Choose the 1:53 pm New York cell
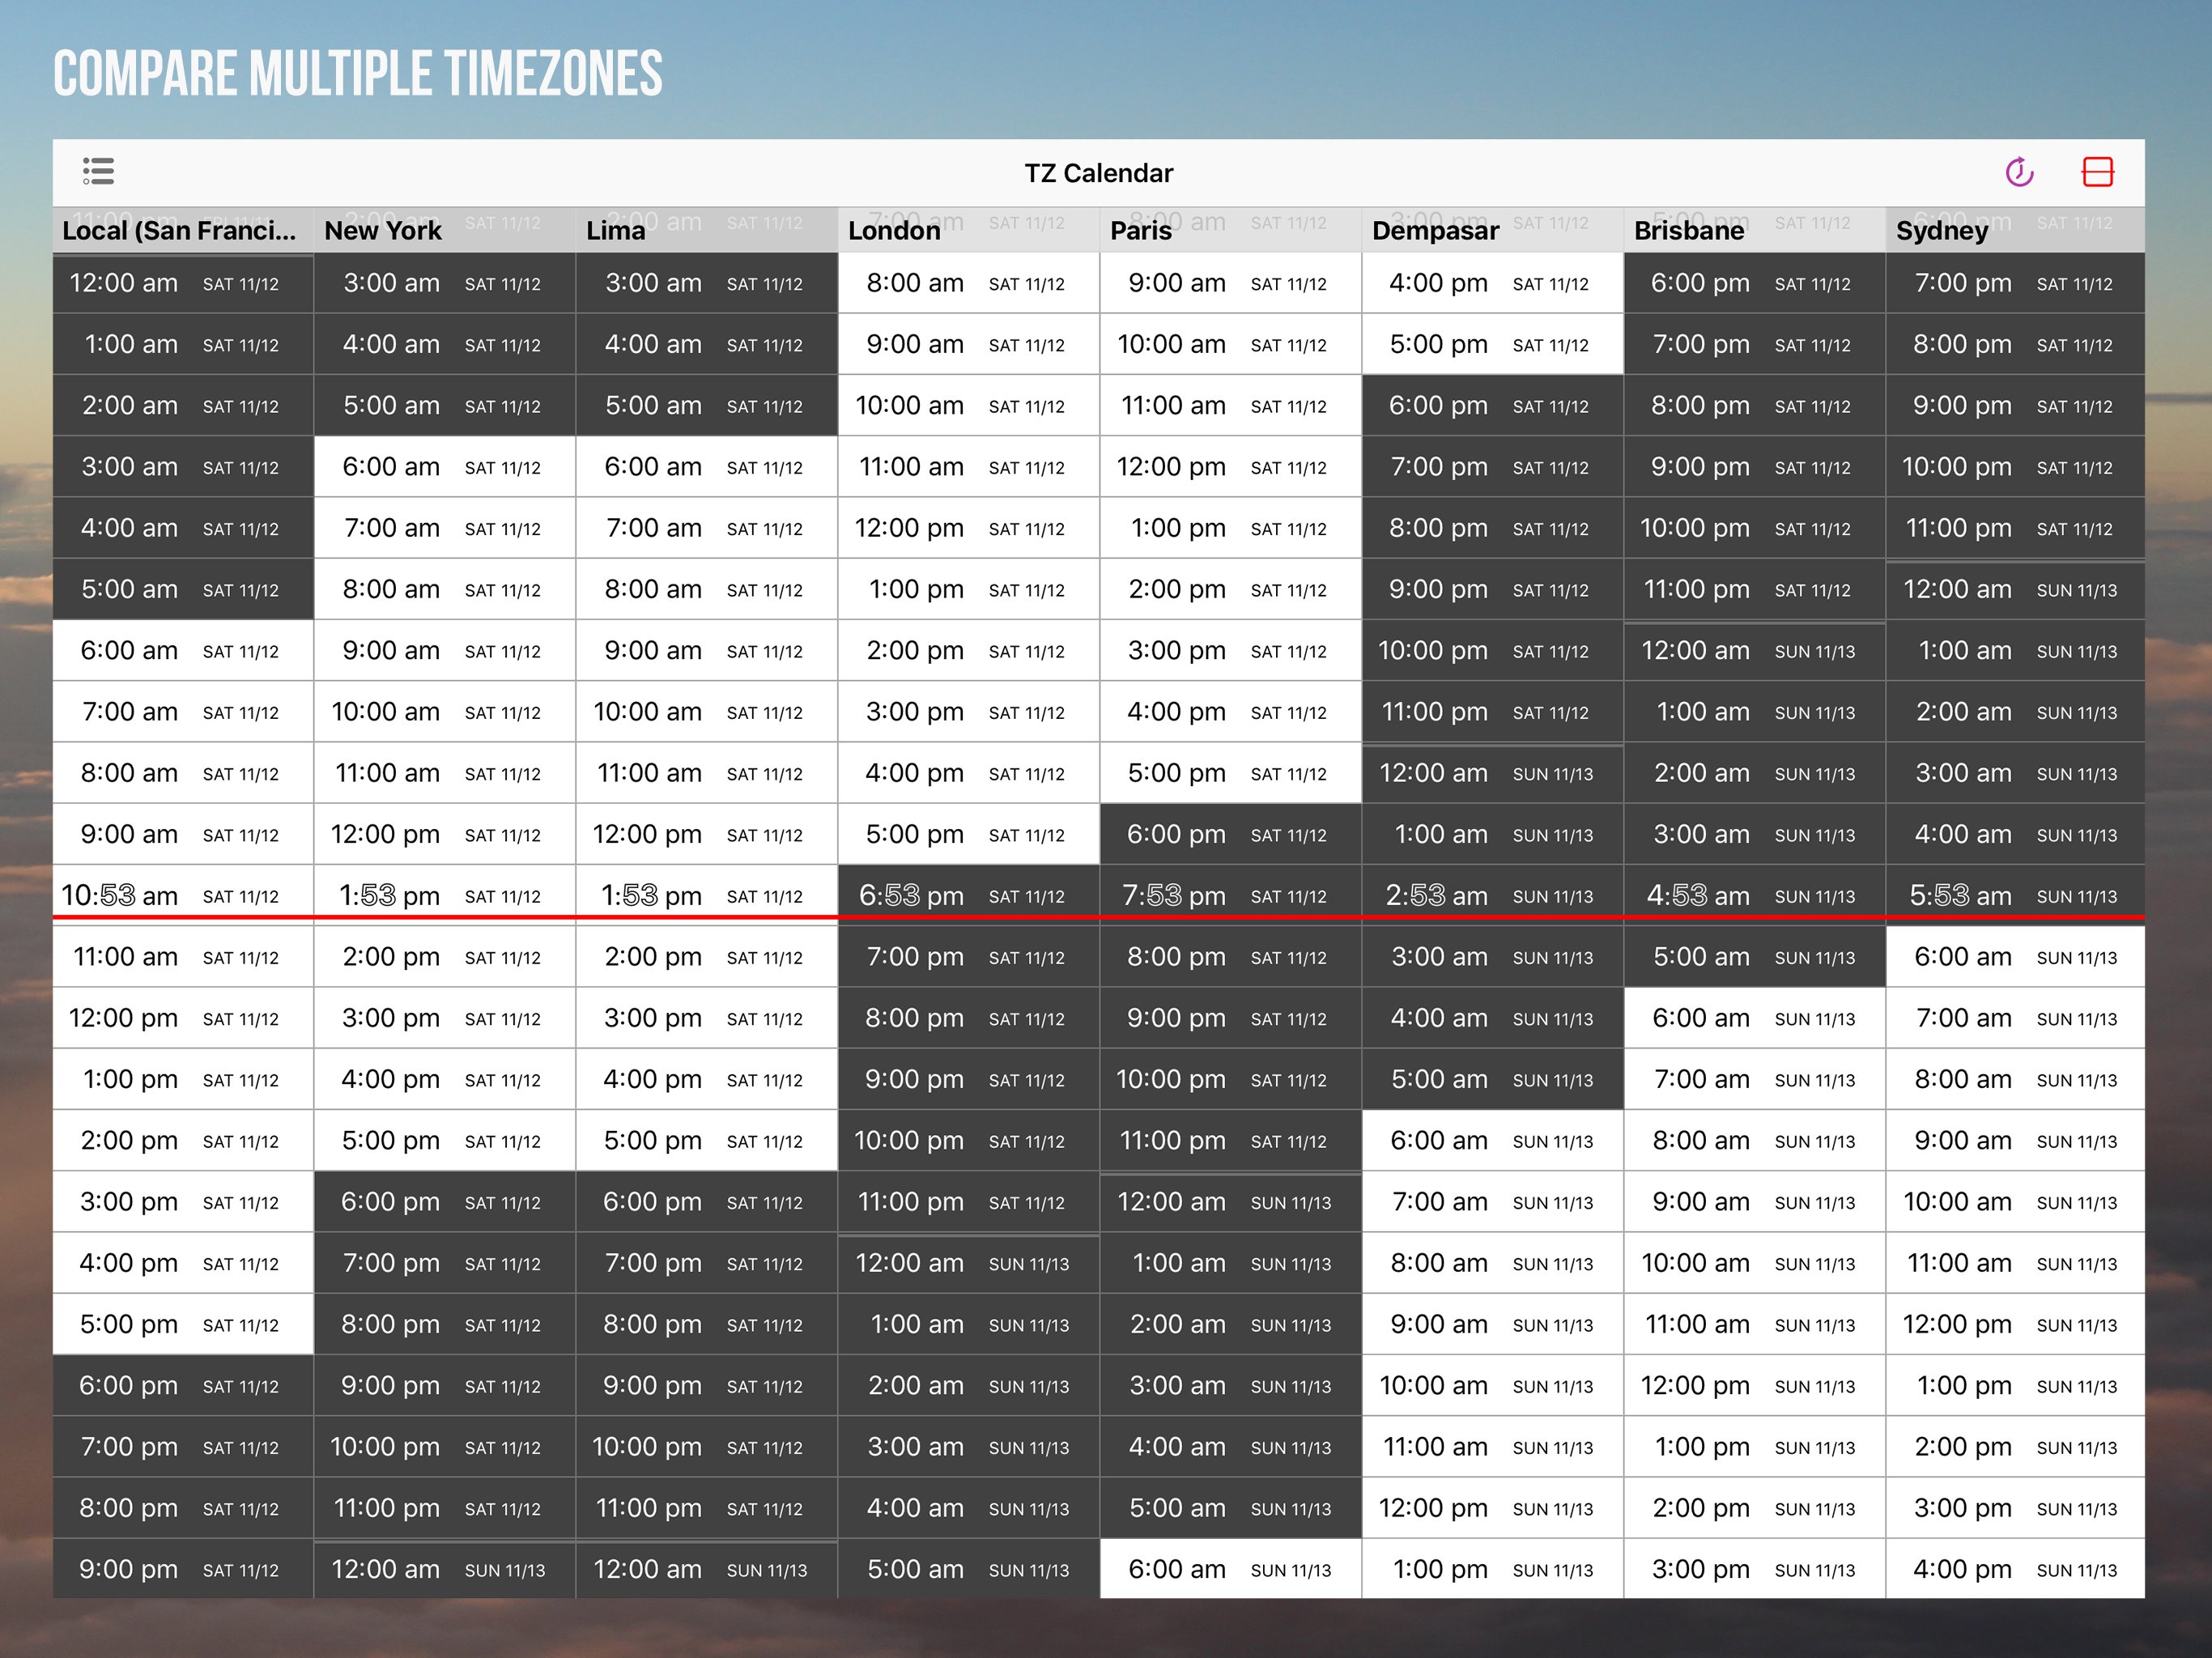2212x1658 pixels. 445,895
